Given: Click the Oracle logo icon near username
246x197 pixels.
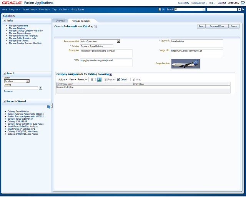Looking at the screenshot, I should tap(243, 3).
